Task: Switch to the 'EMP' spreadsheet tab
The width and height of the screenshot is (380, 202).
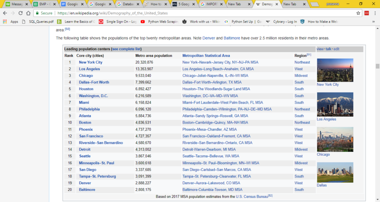Action: pos(43,4)
